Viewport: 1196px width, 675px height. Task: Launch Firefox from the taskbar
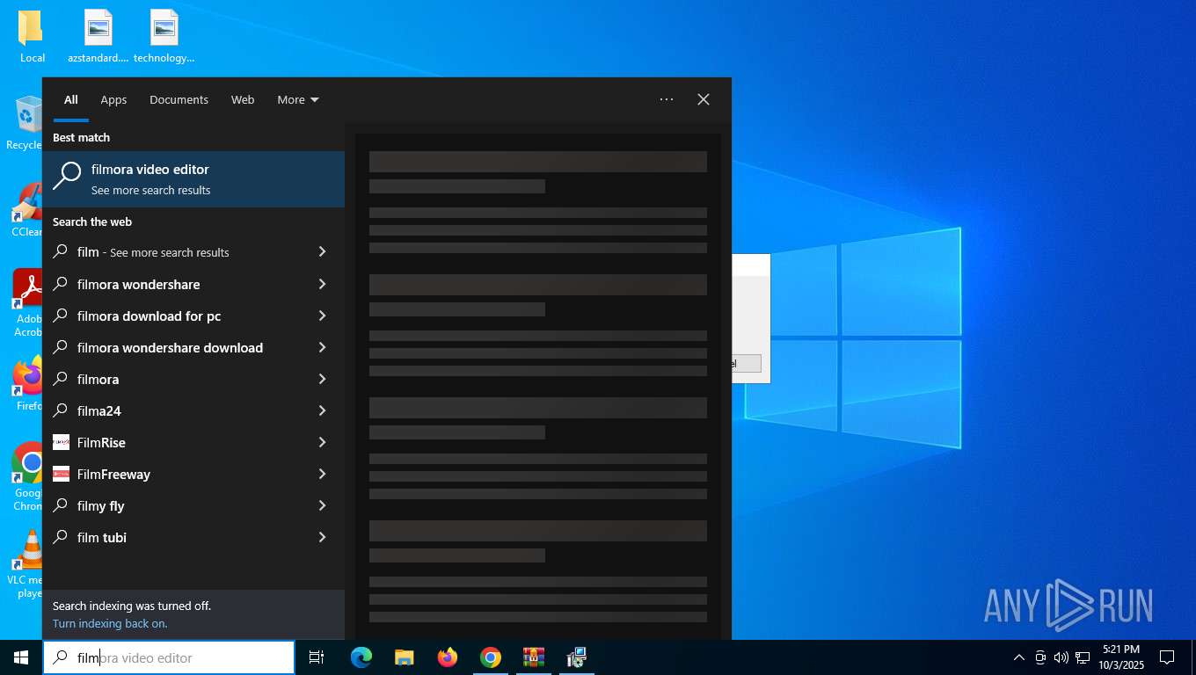click(448, 657)
